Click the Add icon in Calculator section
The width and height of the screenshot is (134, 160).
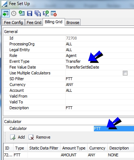(x=13, y=137)
